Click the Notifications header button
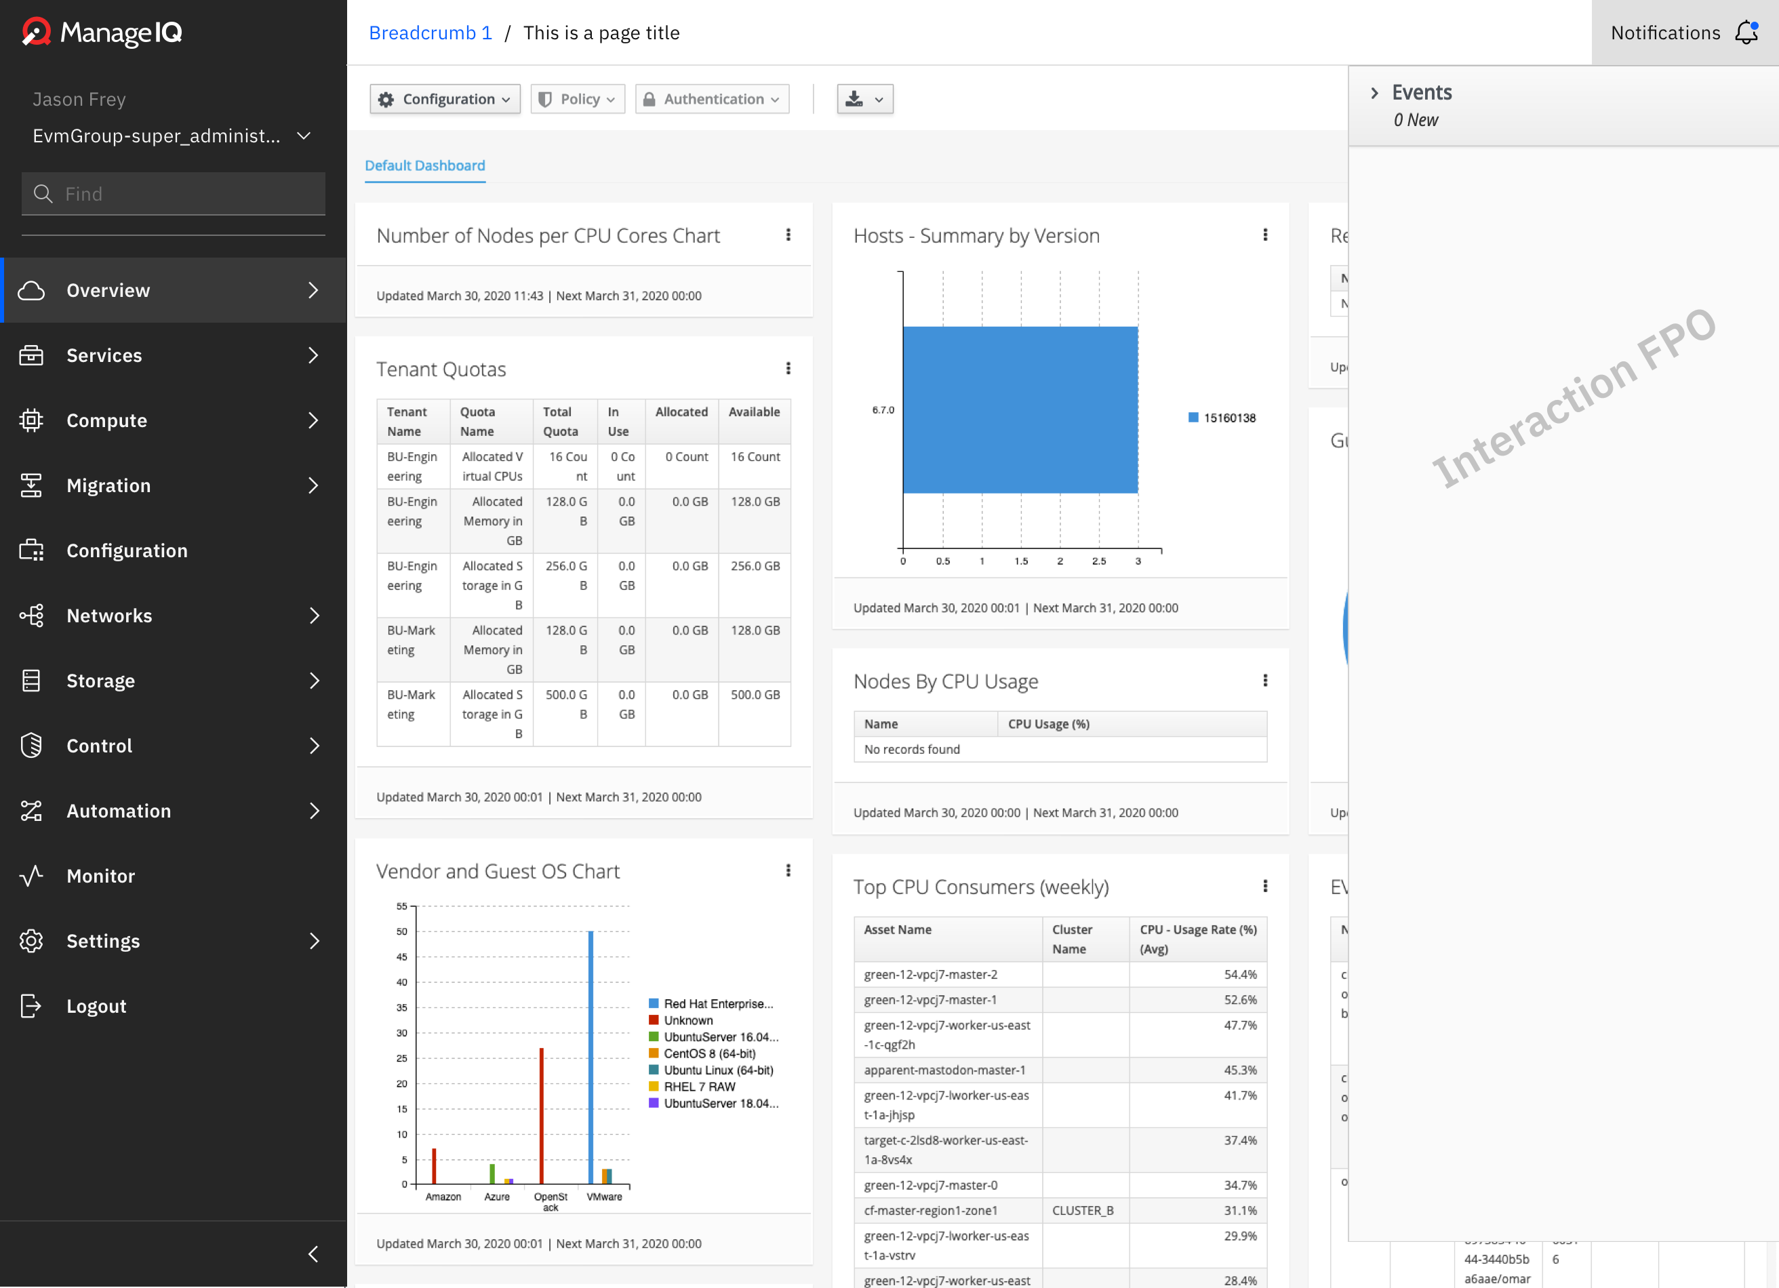Image resolution: width=1779 pixels, height=1288 pixels. [1685, 32]
